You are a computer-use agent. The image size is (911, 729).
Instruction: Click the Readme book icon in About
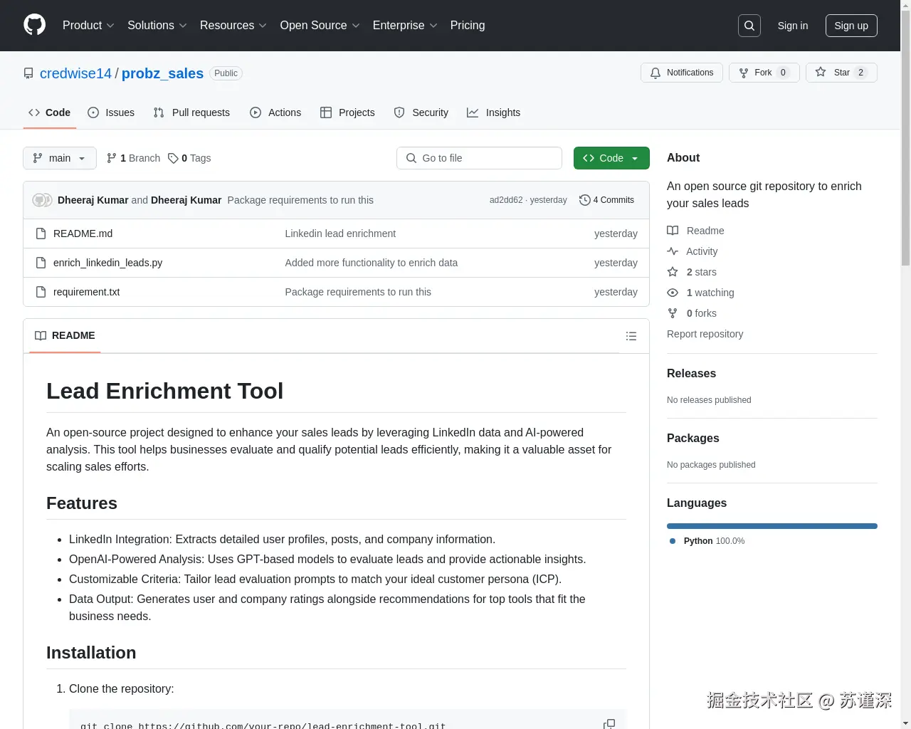pos(672,231)
